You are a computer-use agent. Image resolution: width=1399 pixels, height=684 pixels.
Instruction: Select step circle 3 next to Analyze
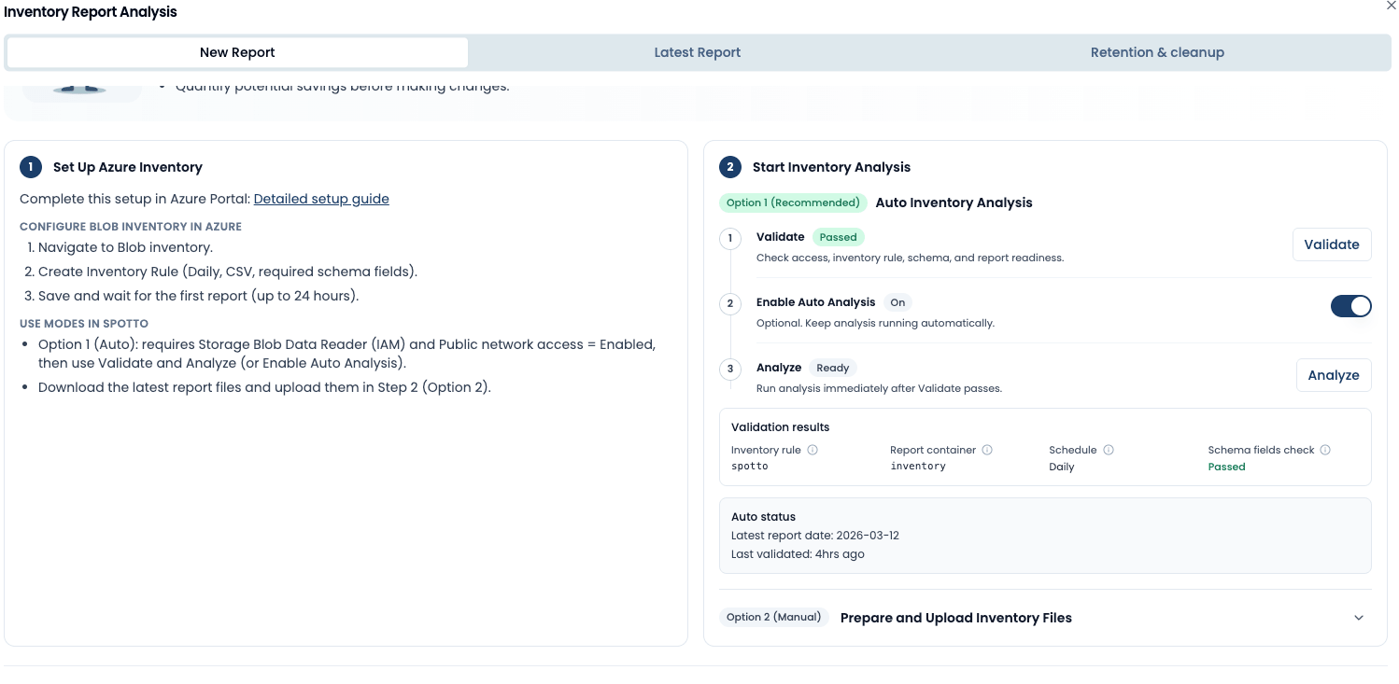[x=730, y=369]
